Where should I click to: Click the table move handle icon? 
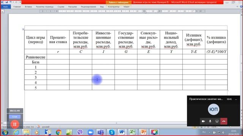(x=23, y=29)
